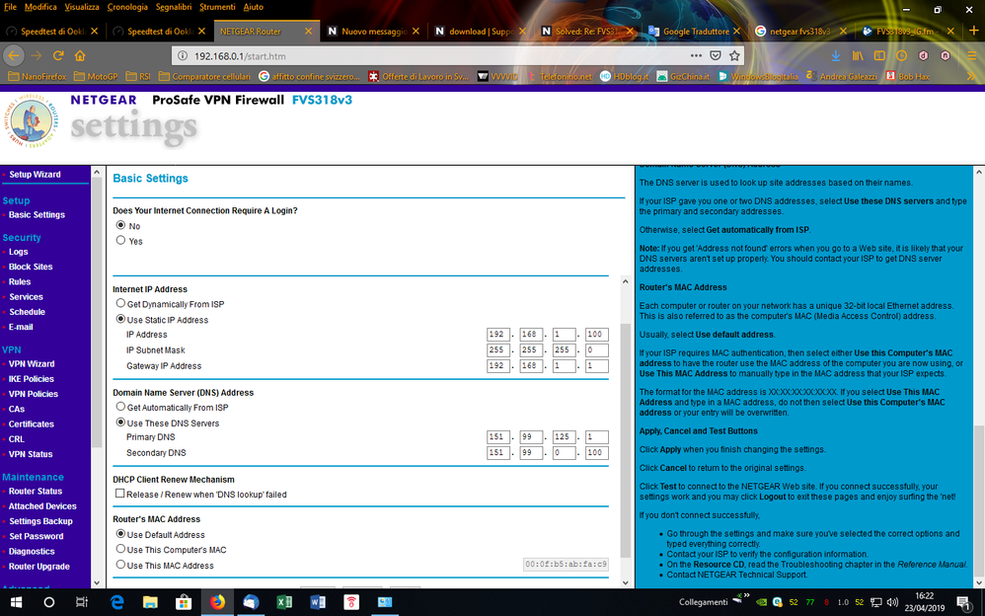The height and width of the screenshot is (616, 985).
Task: Open the VPN Wizard page
Action: (32, 364)
